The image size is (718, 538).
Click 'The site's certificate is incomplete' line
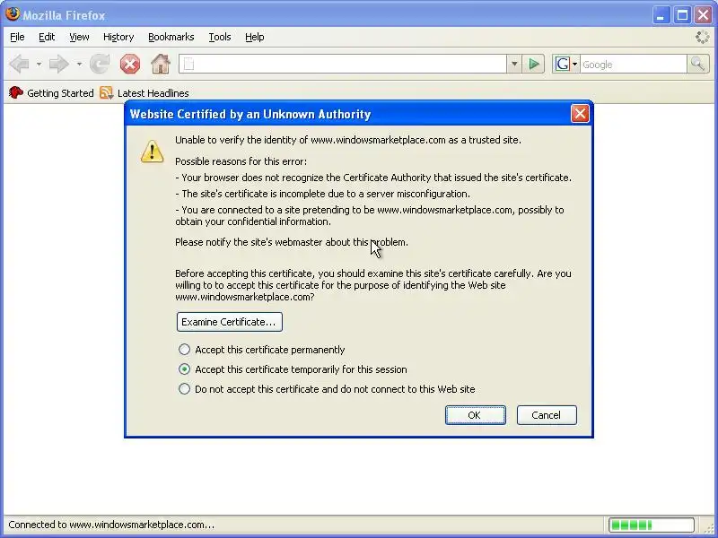click(x=322, y=194)
